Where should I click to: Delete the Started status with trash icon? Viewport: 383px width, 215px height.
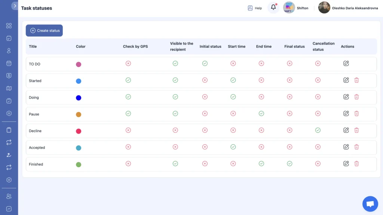point(356,80)
